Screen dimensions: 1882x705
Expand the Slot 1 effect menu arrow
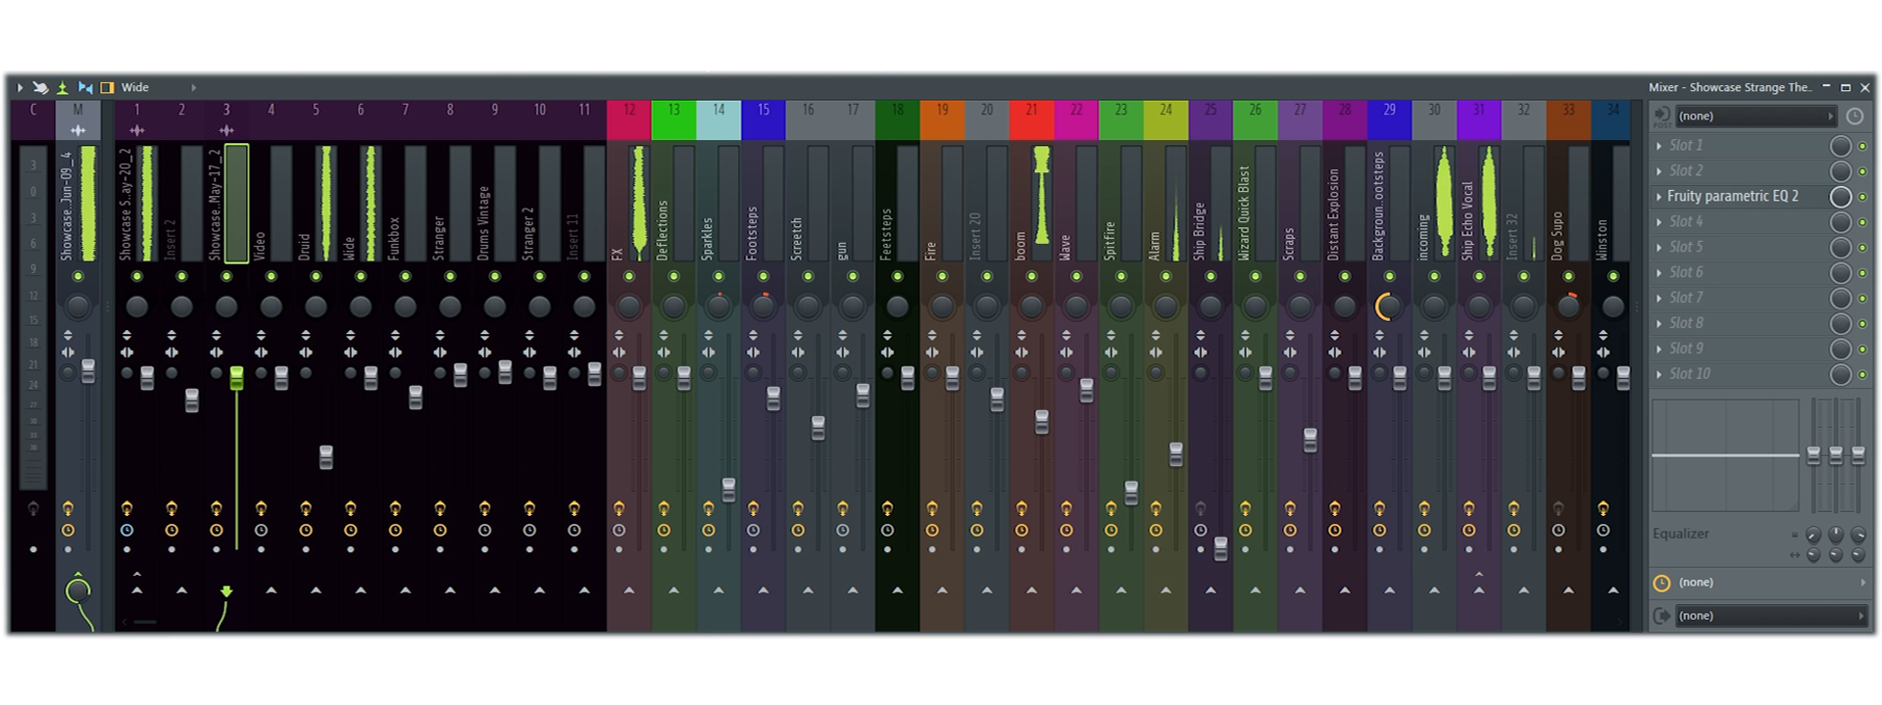pos(1659,146)
